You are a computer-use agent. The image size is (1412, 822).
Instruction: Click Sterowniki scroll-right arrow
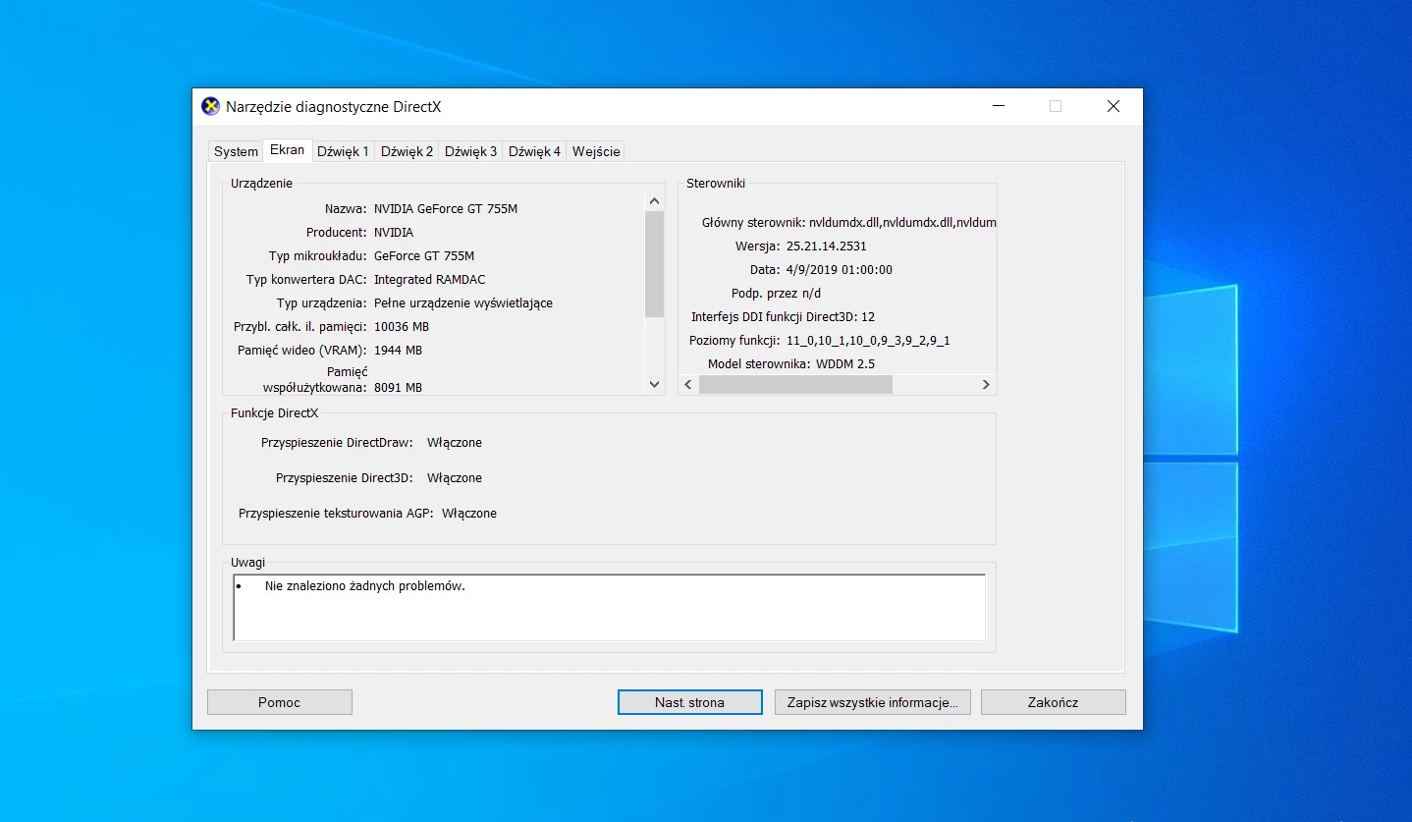click(x=987, y=385)
